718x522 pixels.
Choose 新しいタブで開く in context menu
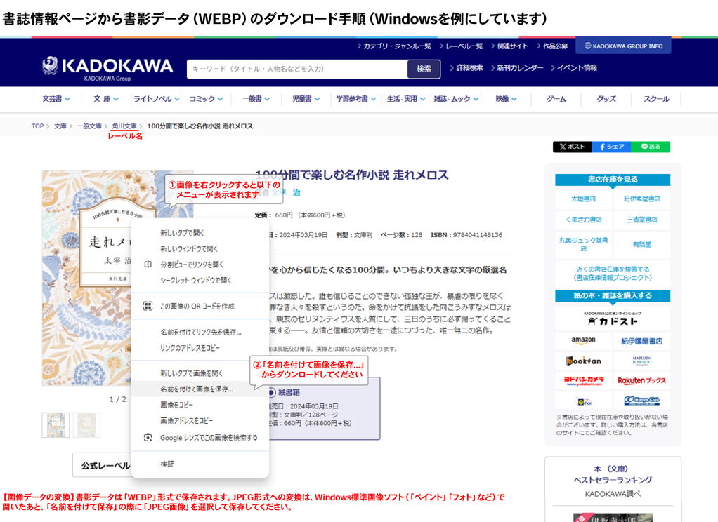[200, 233]
